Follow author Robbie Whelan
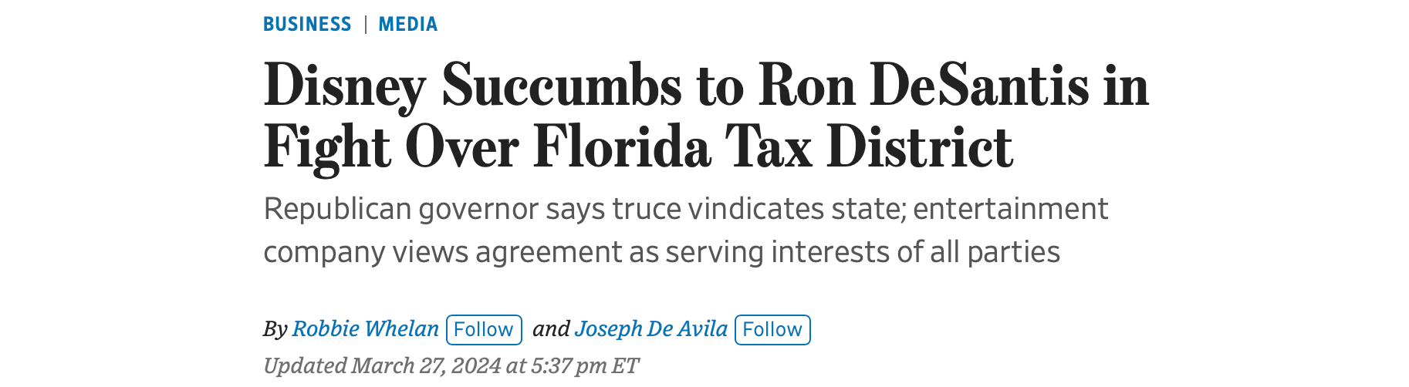The image size is (1409, 387). (484, 330)
